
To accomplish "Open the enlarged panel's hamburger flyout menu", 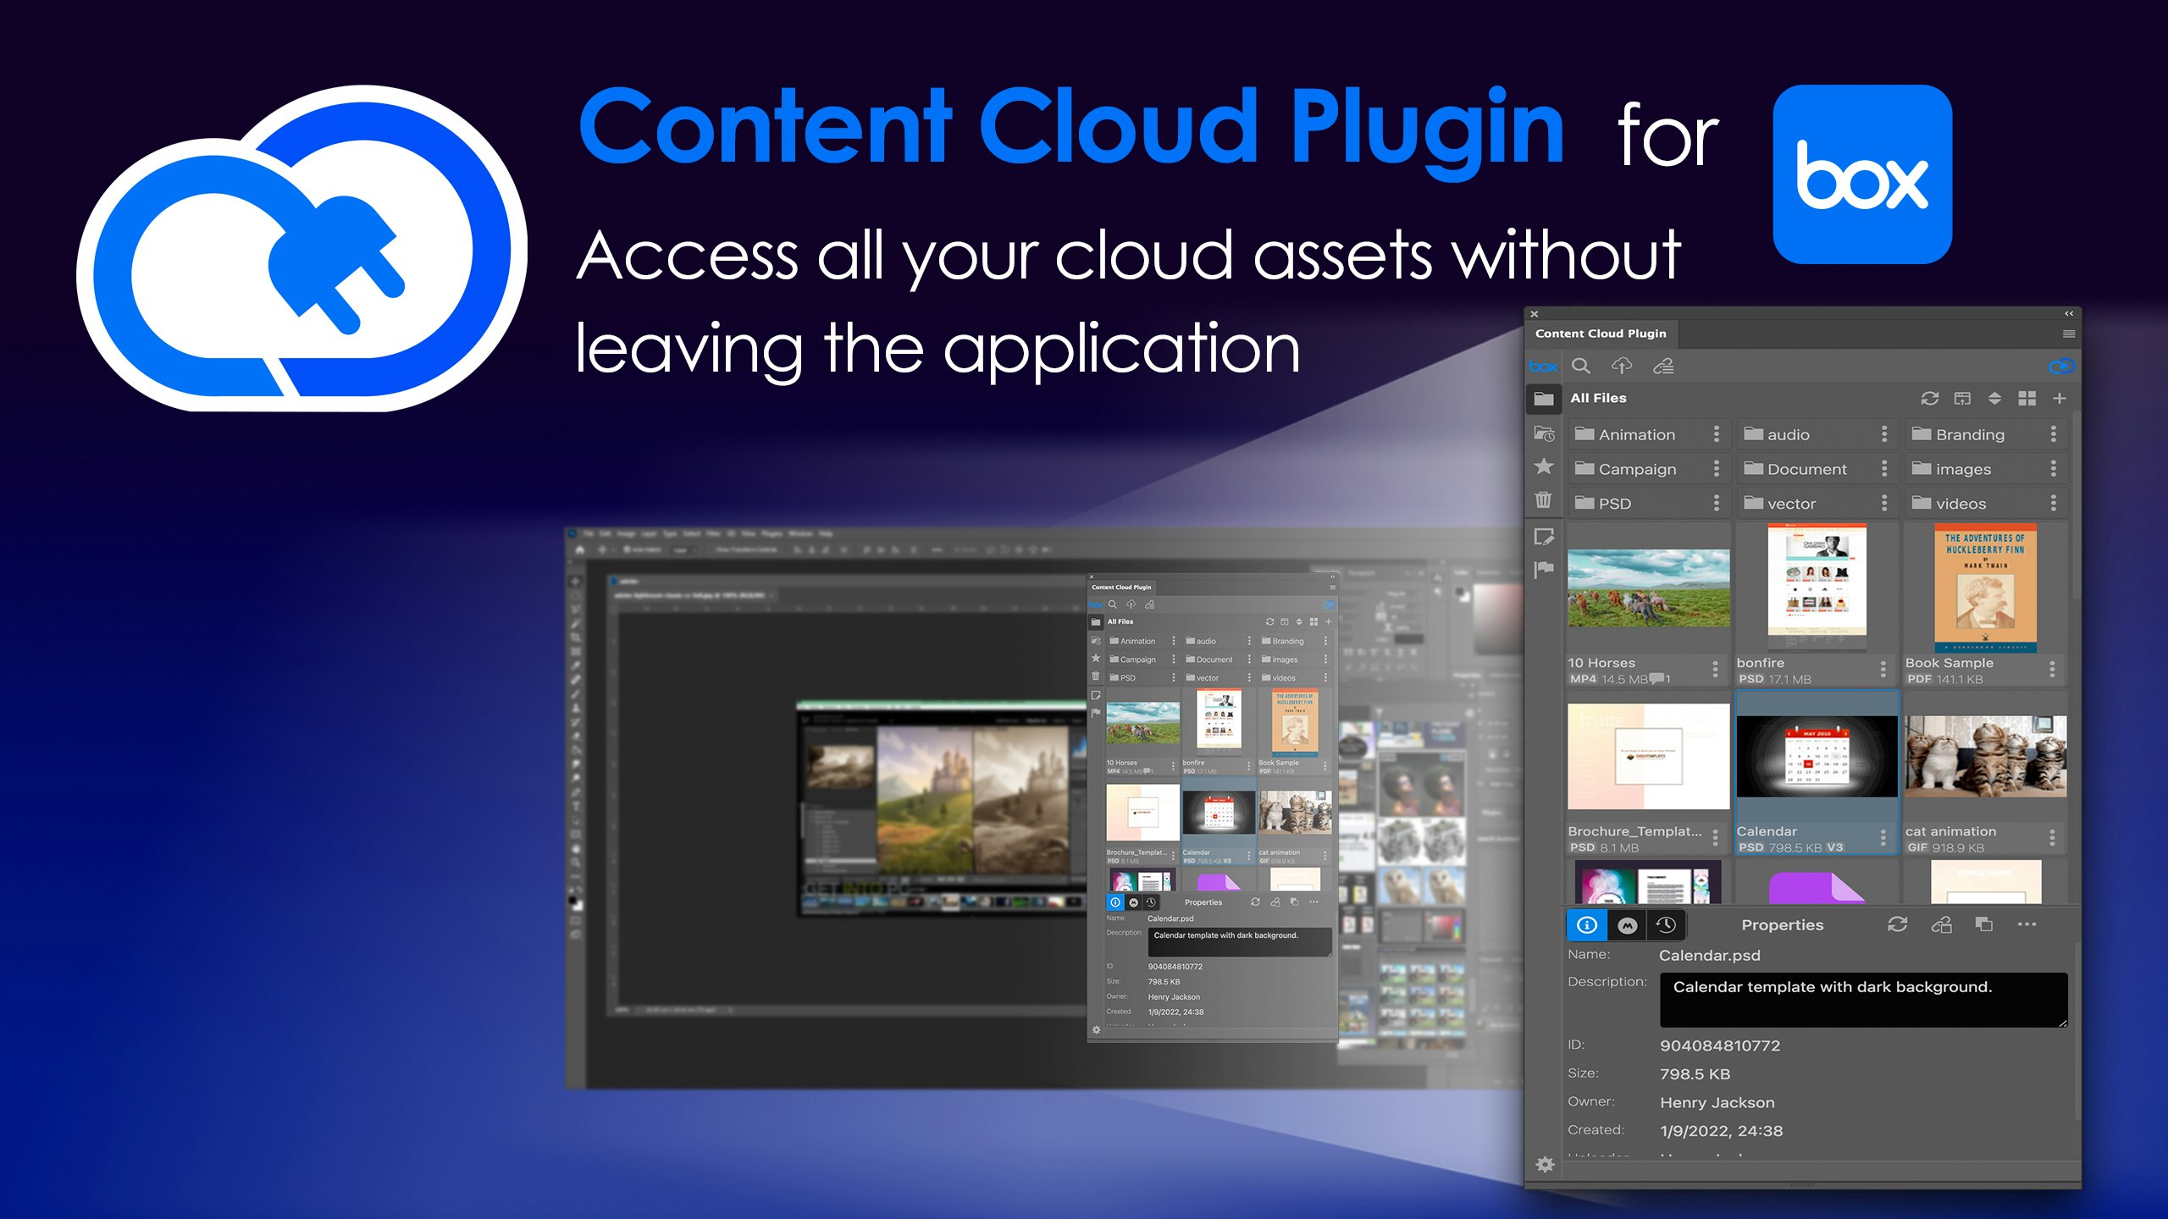I will 2069,334.
